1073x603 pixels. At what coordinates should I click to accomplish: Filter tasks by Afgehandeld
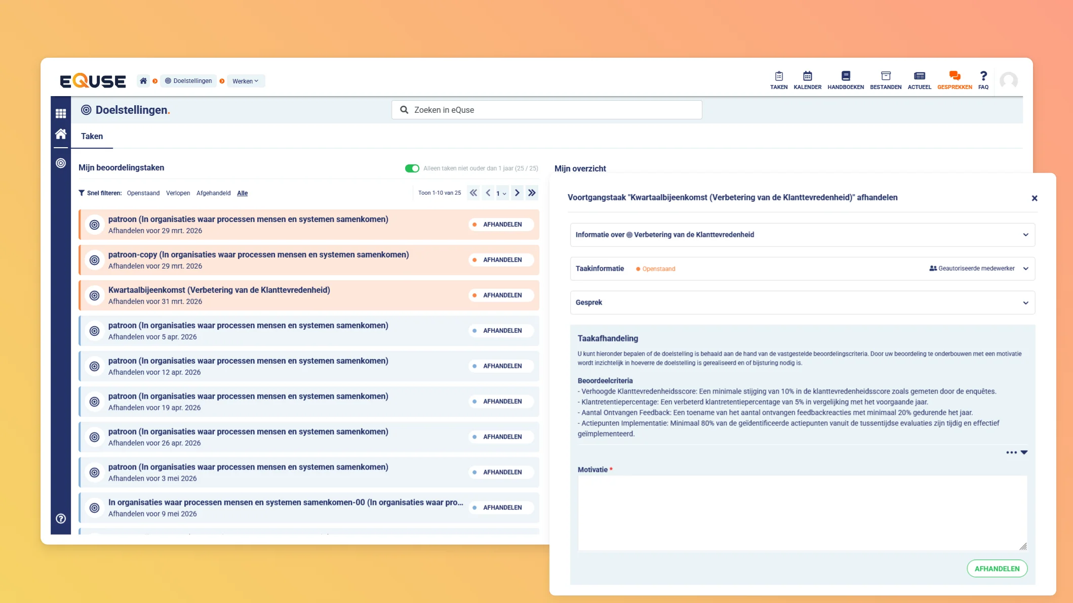[x=213, y=193]
